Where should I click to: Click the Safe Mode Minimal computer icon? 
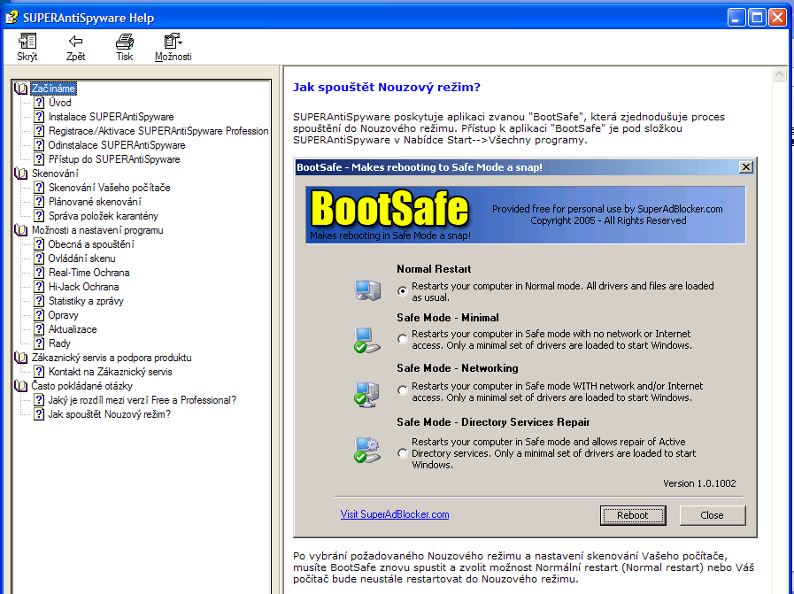pos(367,340)
